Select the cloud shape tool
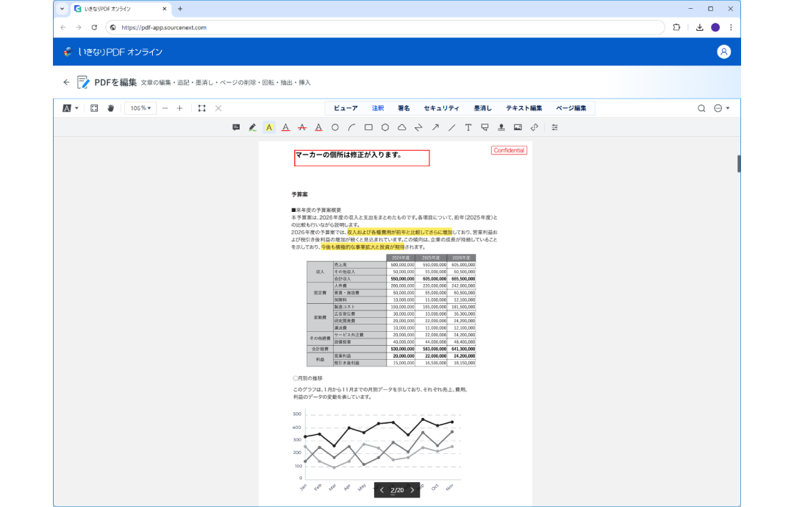Viewport: 794px width, 507px height. (x=401, y=127)
